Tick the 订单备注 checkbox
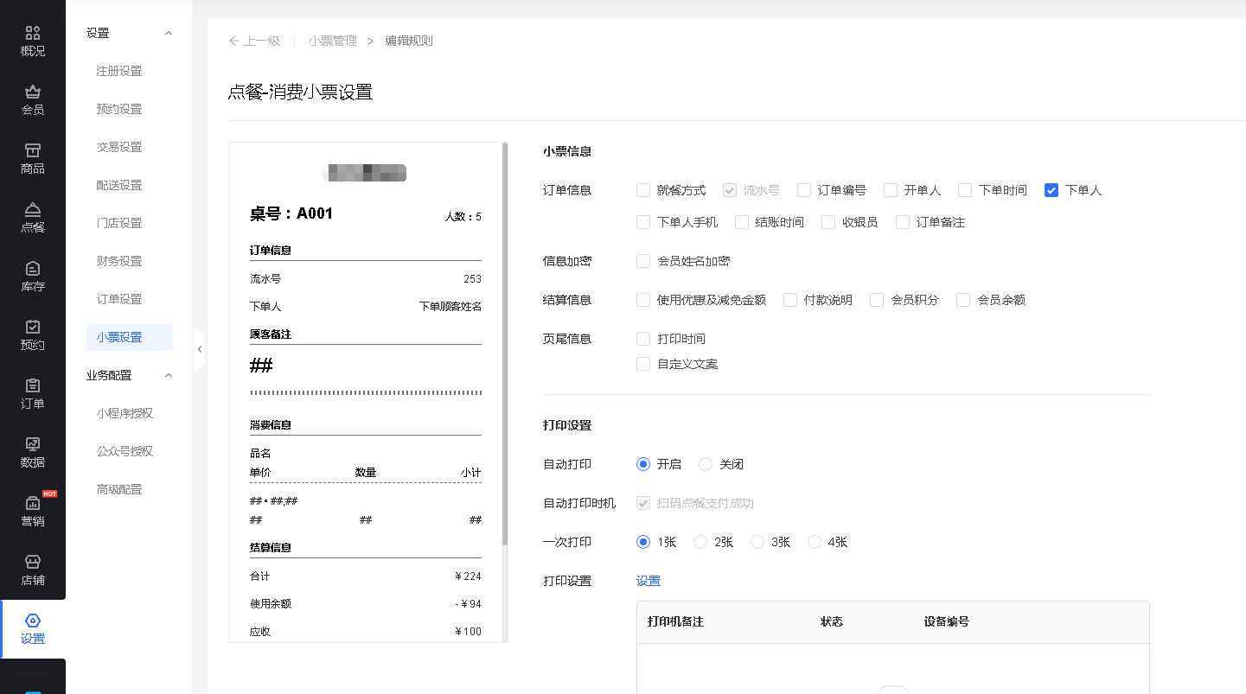The width and height of the screenshot is (1246, 694). (903, 222)
